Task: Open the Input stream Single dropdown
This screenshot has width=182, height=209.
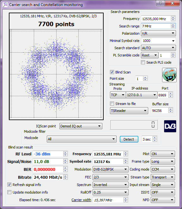Action: pos(163,185)
